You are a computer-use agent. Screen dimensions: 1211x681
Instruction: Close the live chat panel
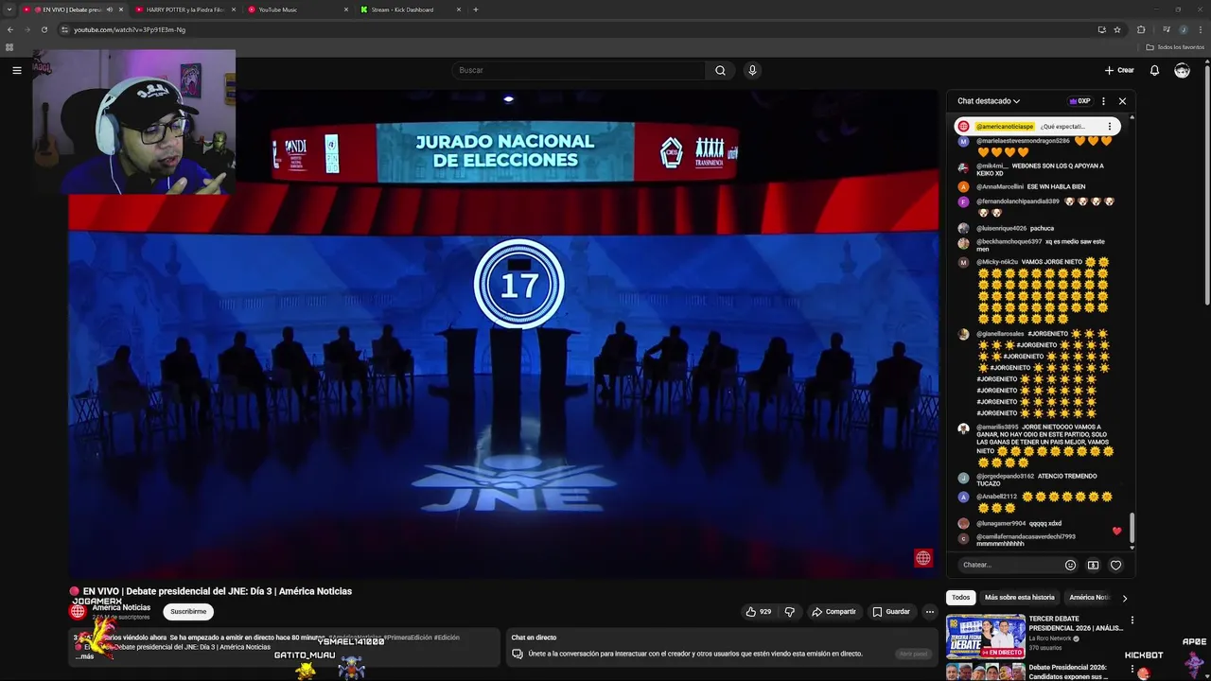point(1122,101)
